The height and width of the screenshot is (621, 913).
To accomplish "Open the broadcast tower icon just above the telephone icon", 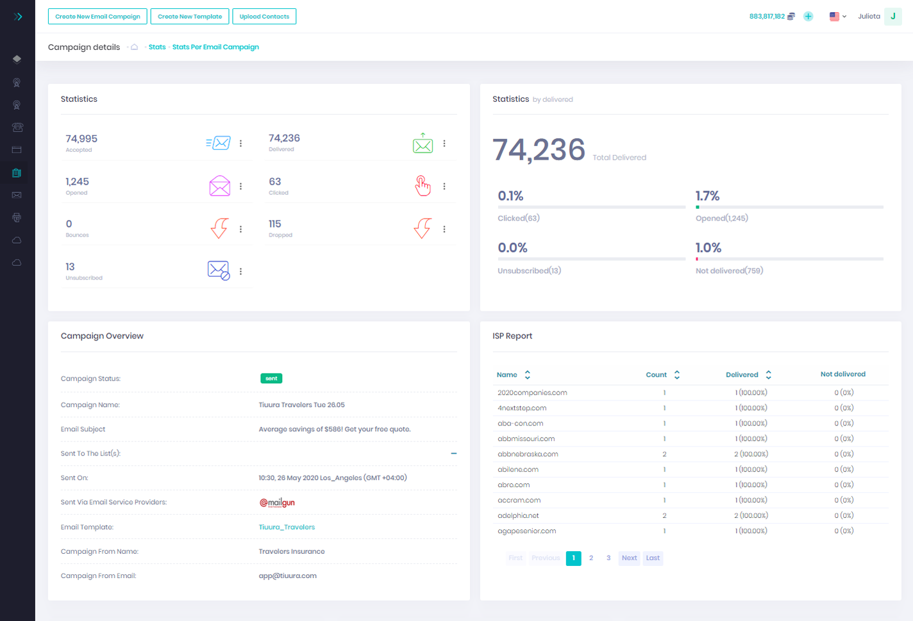I will 17,105.
